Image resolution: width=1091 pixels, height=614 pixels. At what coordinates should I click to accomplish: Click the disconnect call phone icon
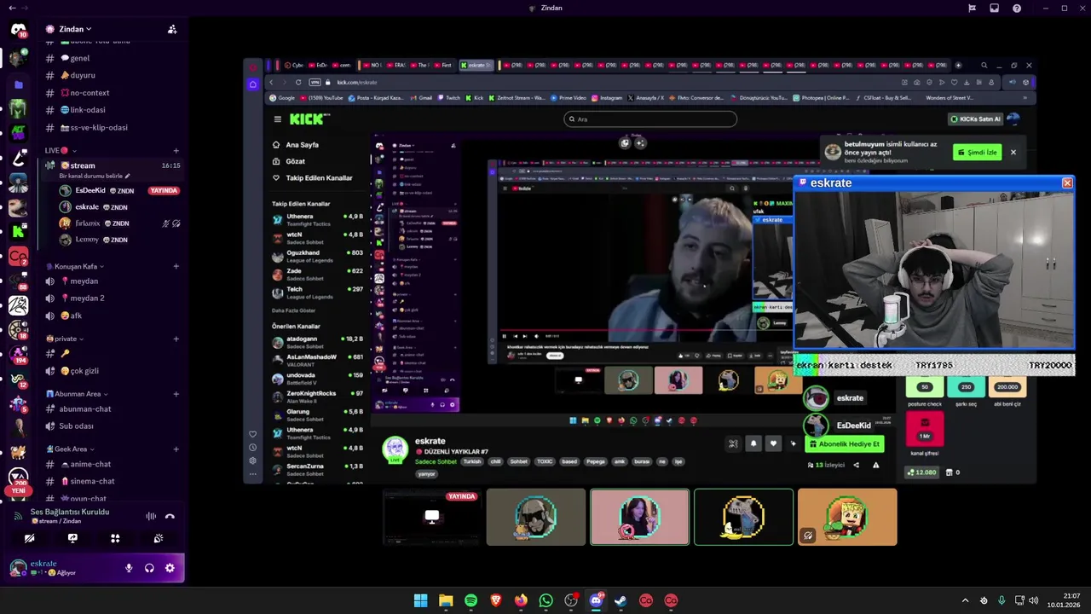(x=170, y=516)
